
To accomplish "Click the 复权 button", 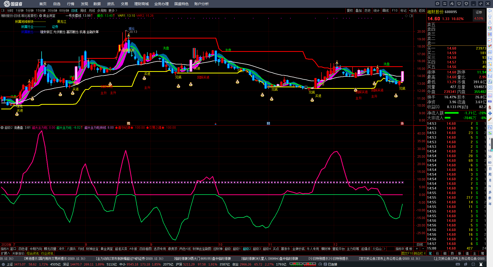I will tap(350, 11).
